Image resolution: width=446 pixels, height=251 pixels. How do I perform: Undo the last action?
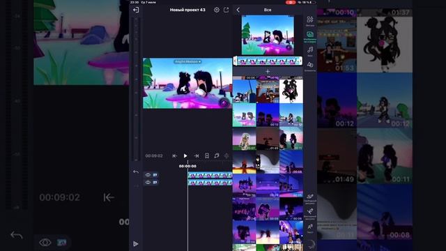pos(136,172)
